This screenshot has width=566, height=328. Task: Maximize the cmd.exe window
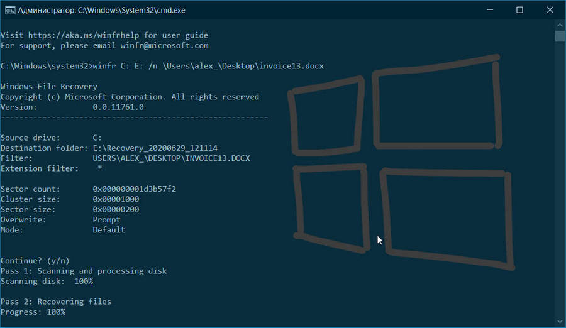point(519,10)
